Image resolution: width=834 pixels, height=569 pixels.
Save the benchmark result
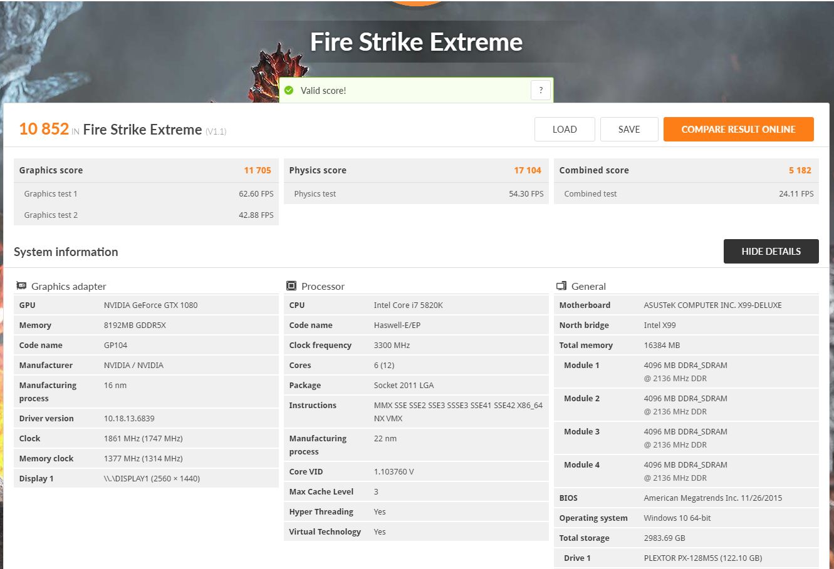click(629, 130)
